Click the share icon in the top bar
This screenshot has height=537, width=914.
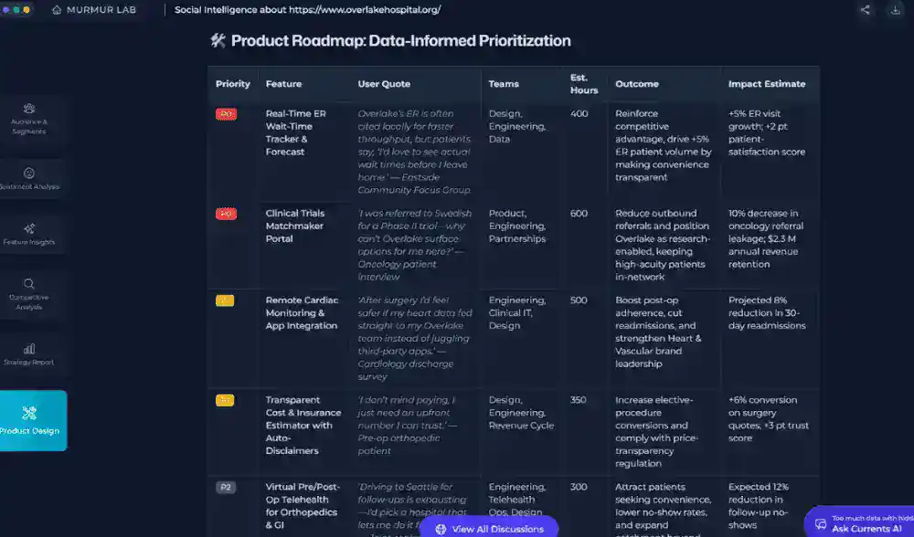click(x=866, y=10)
